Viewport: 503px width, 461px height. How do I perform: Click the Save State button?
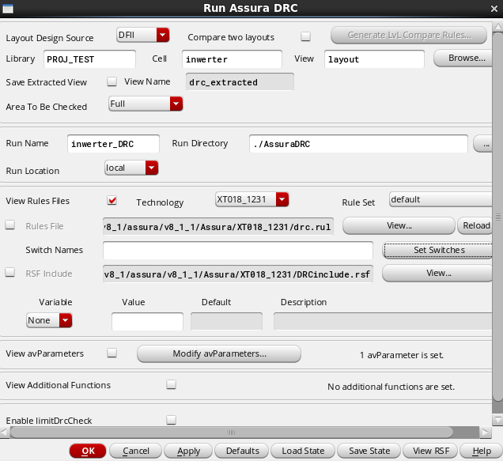click(x=369, y=451)
